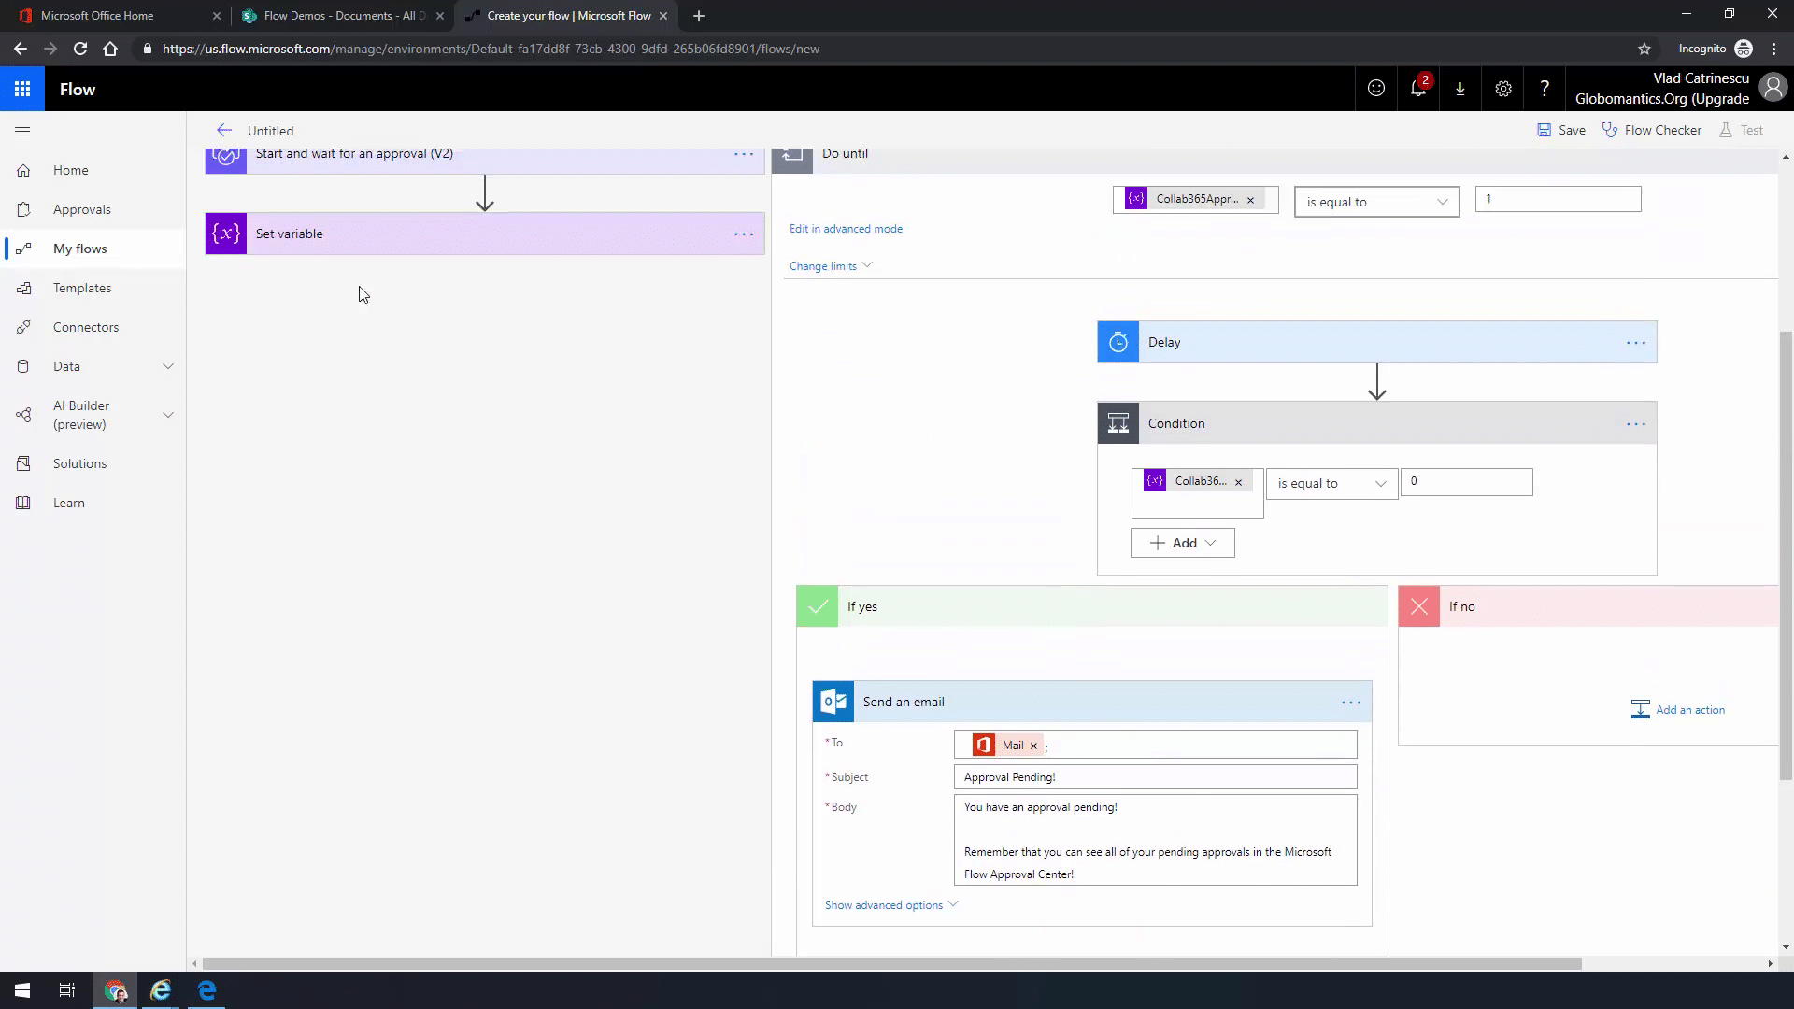This screenshot has width=1794, height=1009.
Task: Click the email Subject field
Action: [1155, 777]
